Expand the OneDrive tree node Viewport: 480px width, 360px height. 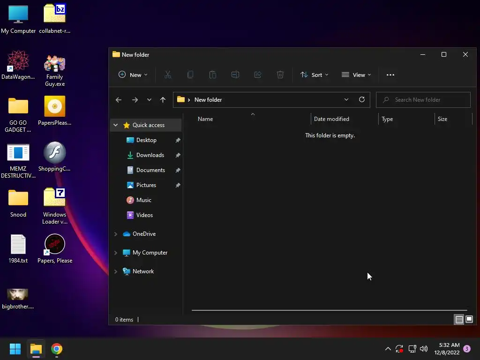tap(115, 234)
